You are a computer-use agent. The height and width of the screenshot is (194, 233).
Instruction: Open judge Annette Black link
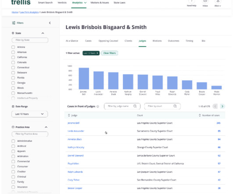75,139
